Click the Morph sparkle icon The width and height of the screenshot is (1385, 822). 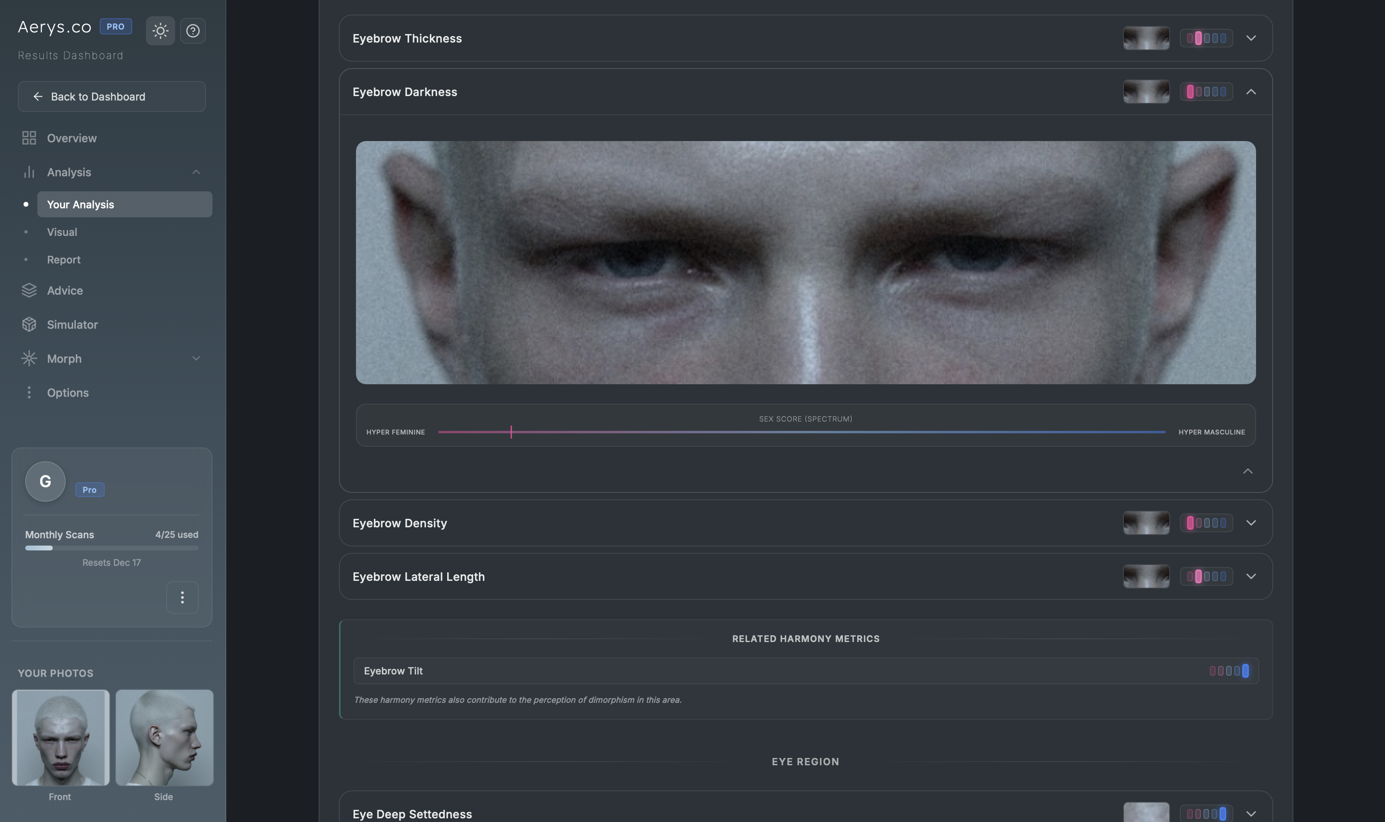point(29,358)
